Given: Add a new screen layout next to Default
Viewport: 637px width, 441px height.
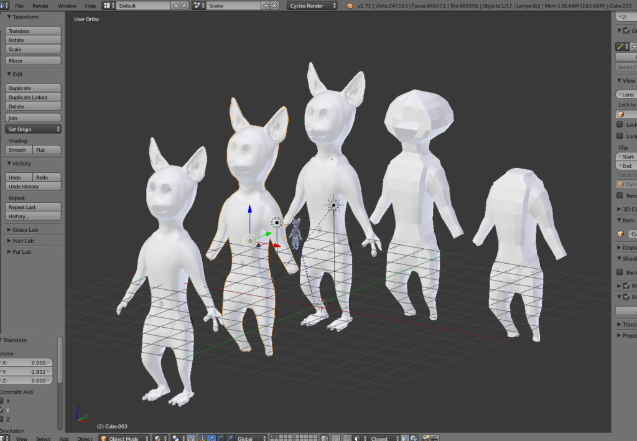Looking at the screenshot, I should pyautogui.click(x=176, y=6).
